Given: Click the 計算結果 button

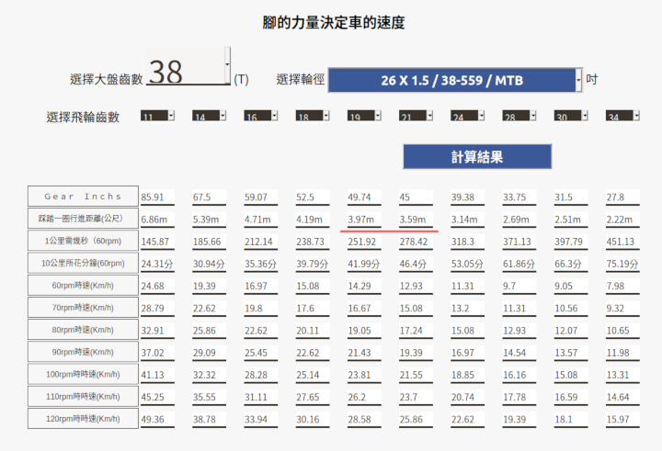Looking at the screenshot, I should 477,156.
